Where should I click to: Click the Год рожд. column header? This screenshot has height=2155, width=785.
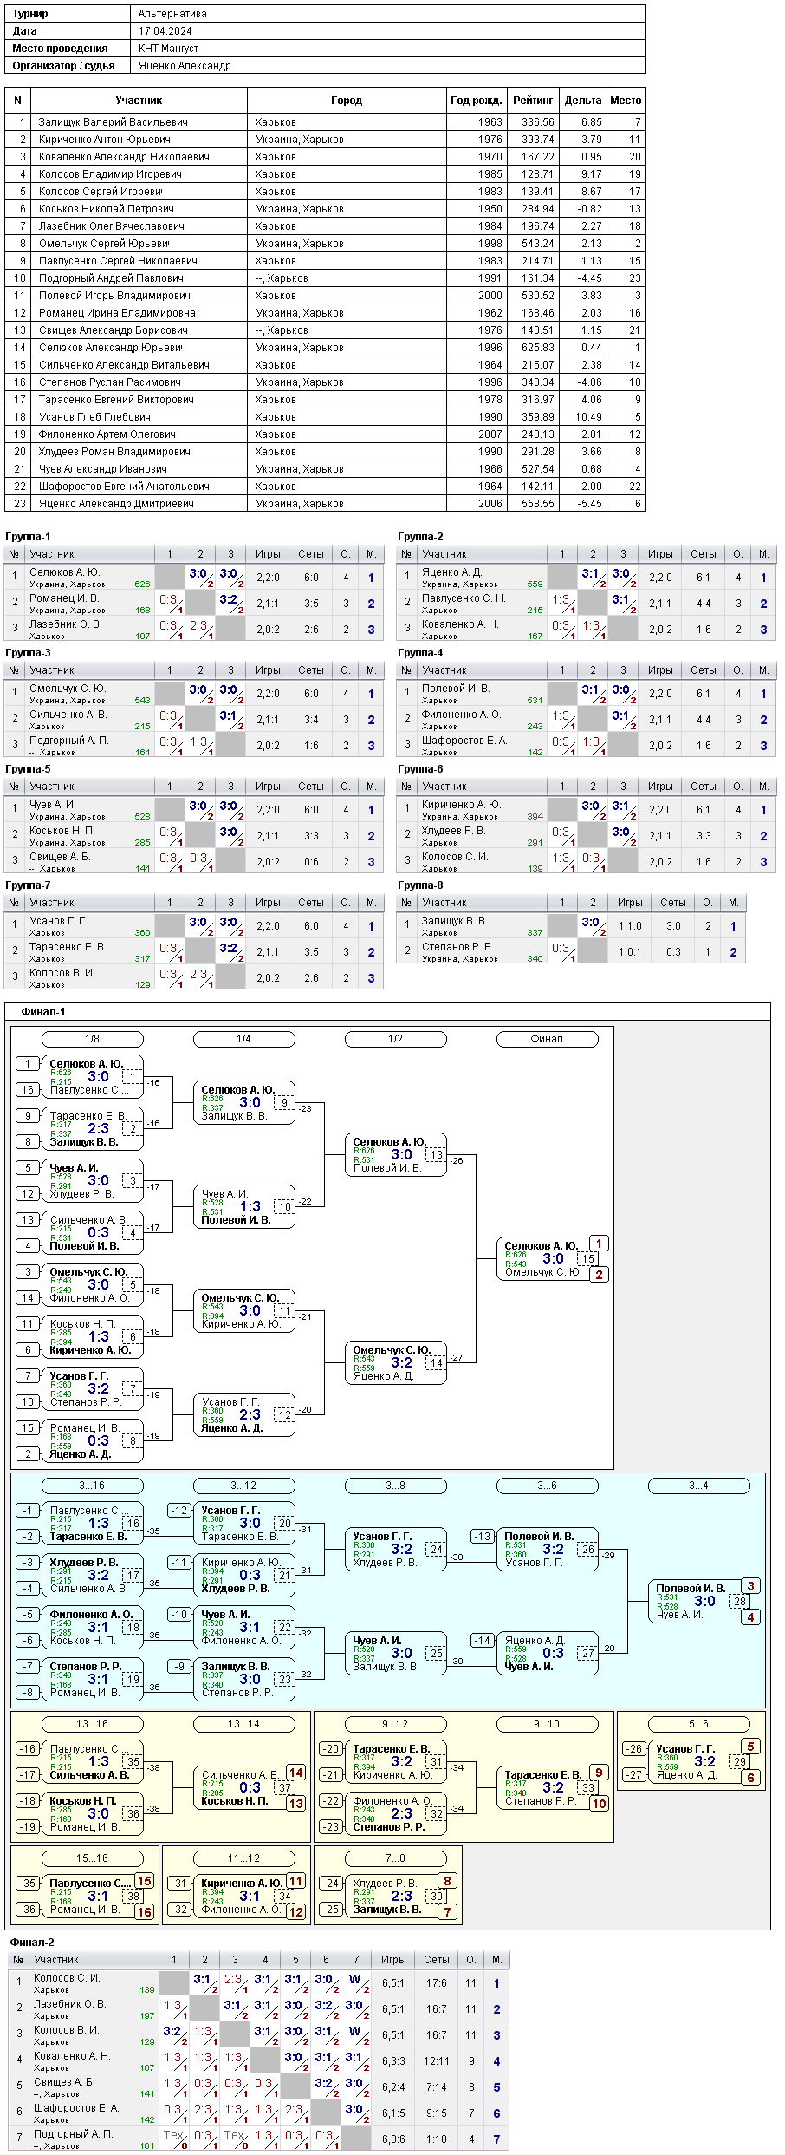477,101
